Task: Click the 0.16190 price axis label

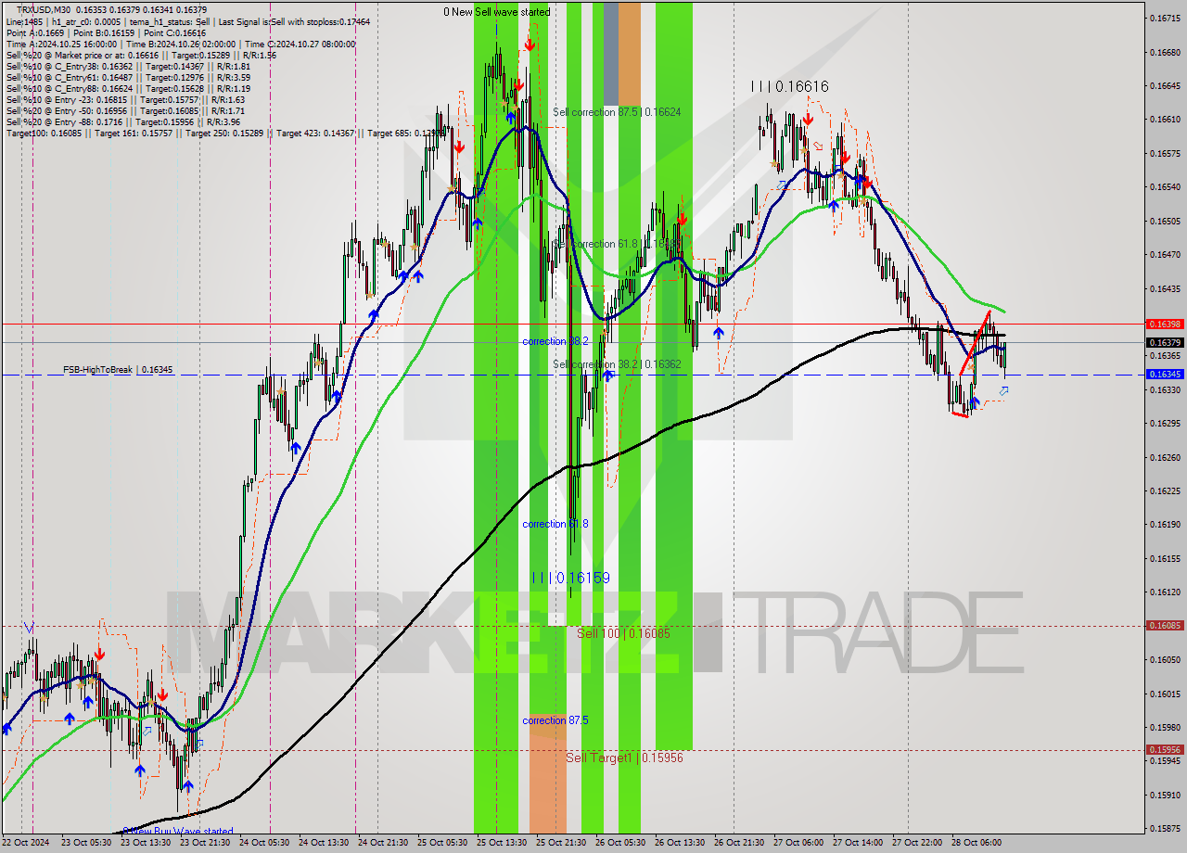Action: pos(1165,525)
